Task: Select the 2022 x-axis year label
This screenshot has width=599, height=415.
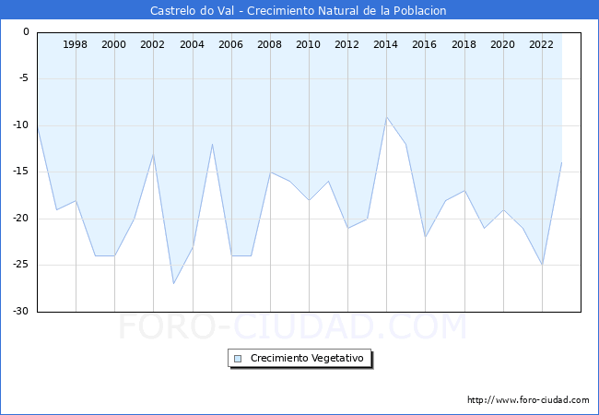Action: pyautogui.click(x=541, y=44)
